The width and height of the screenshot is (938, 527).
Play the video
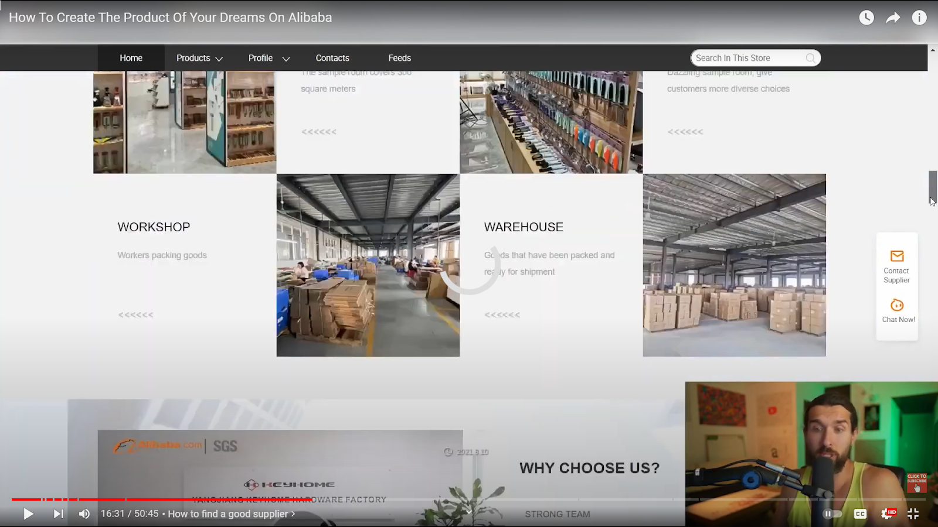28,514
